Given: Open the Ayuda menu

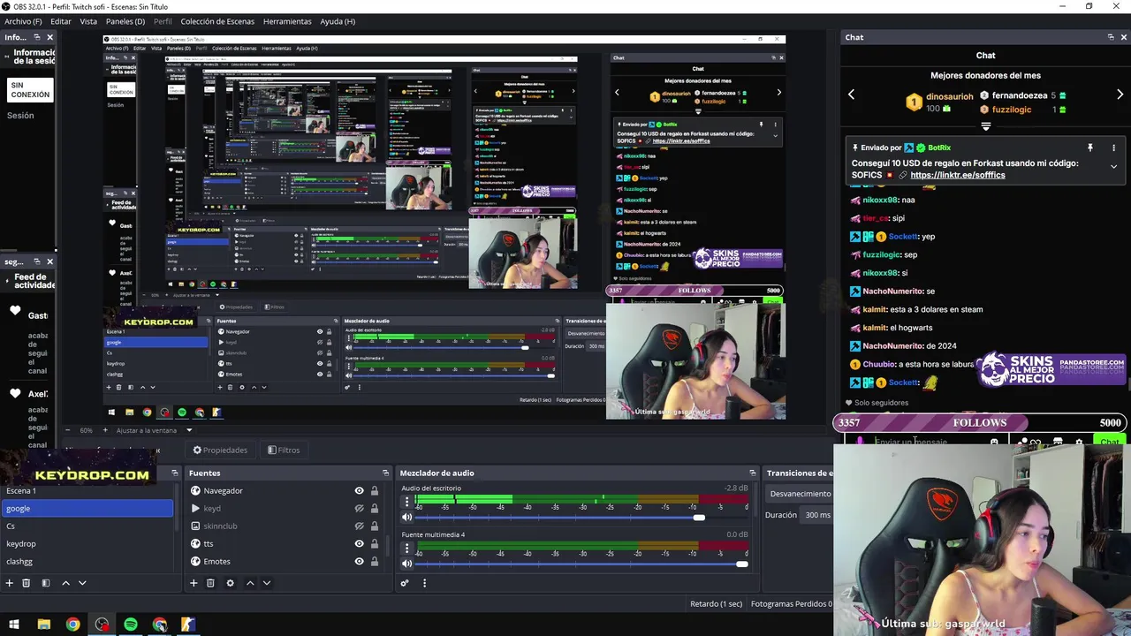Looking at the screenshot, I should 338,21.
